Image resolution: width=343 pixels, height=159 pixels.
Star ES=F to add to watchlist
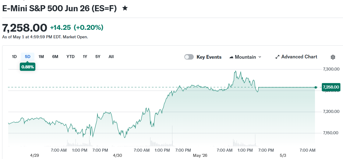click(x=125, y=8)
